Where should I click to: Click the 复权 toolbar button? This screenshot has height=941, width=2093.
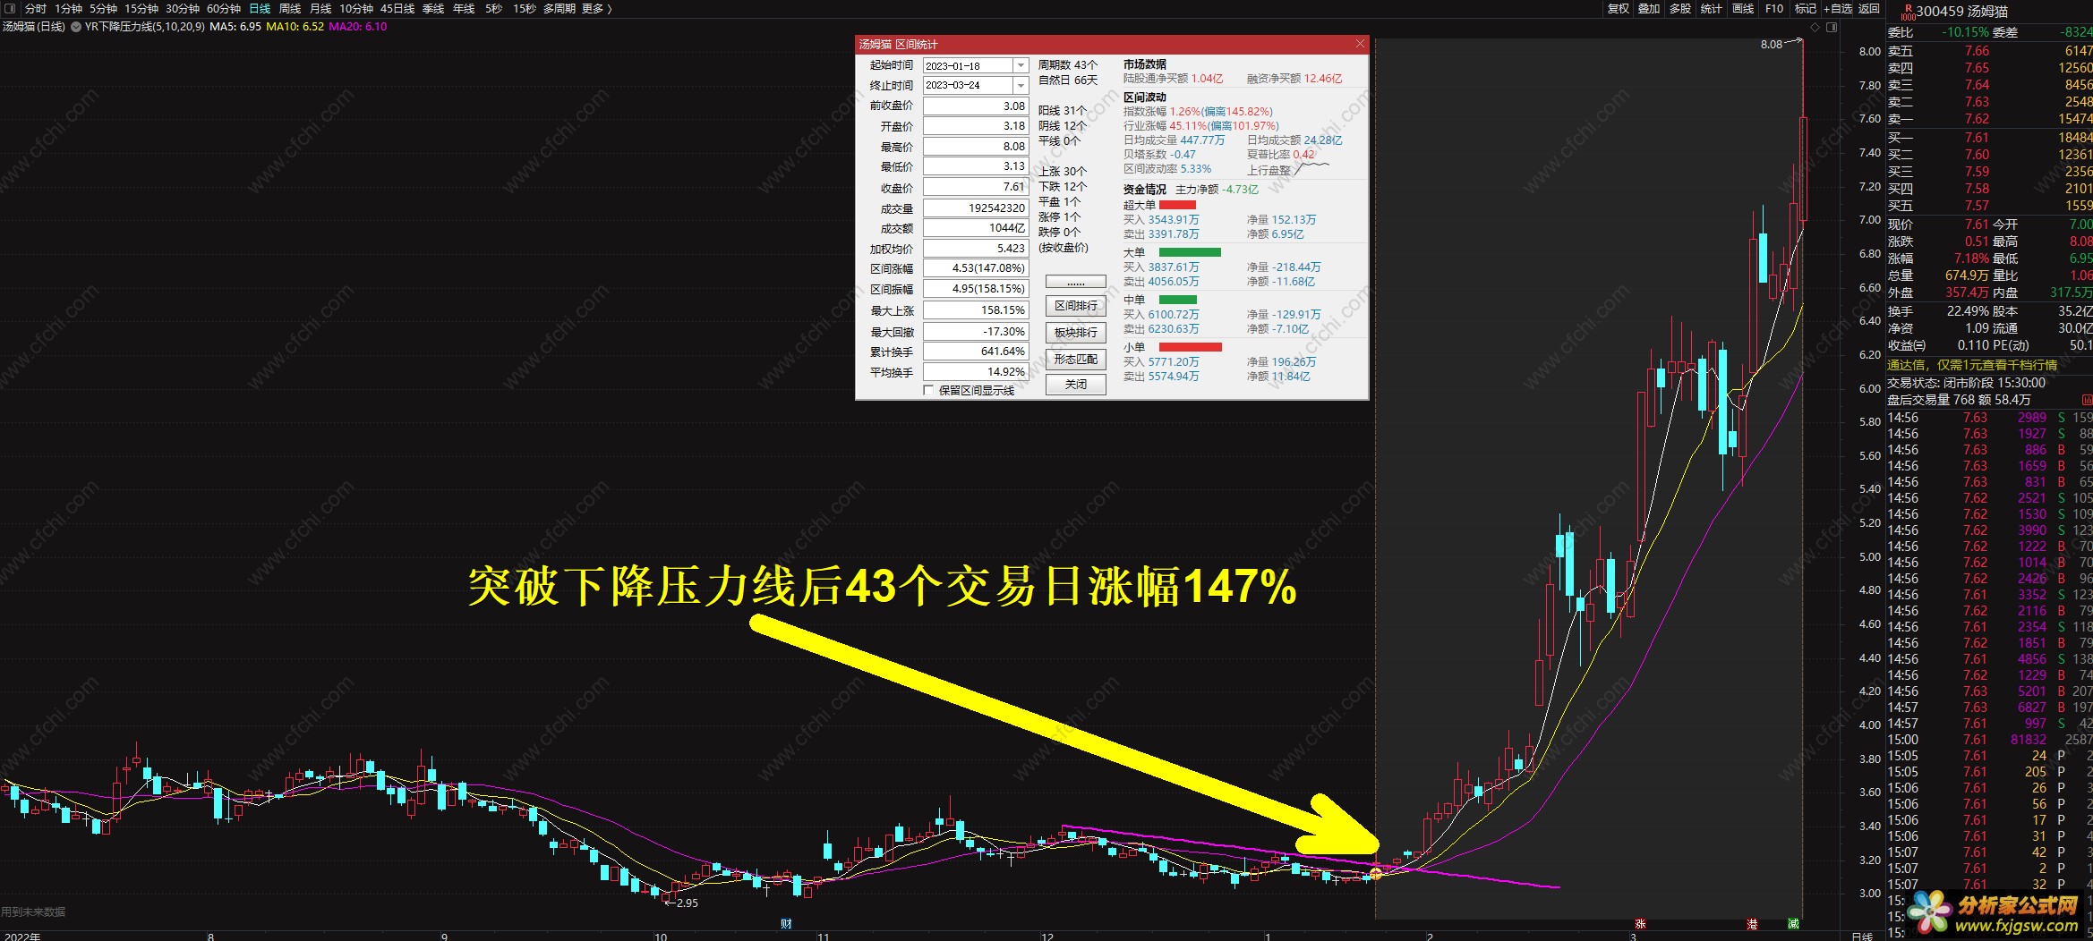point(1619,8)
